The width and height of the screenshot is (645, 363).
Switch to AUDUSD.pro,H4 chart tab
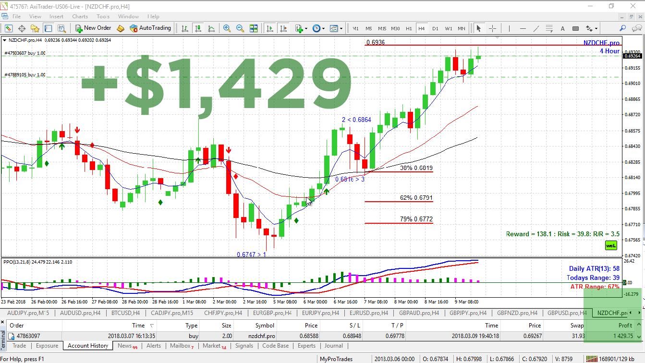(80, 313)
